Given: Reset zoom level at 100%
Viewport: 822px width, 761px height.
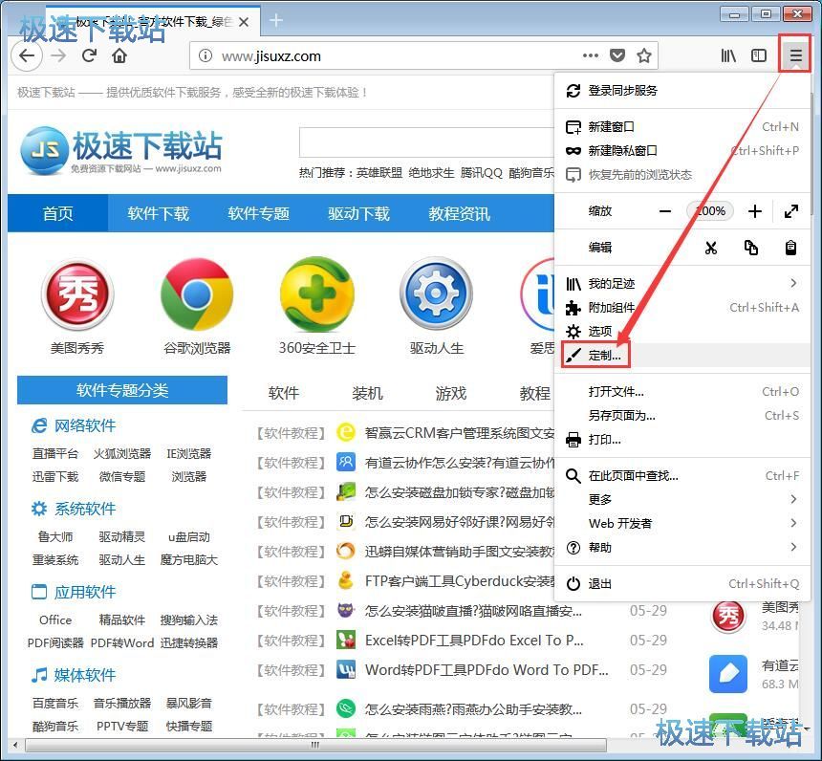Looking at the screenshot, I should pyautogui.click(x=710, y=211).
